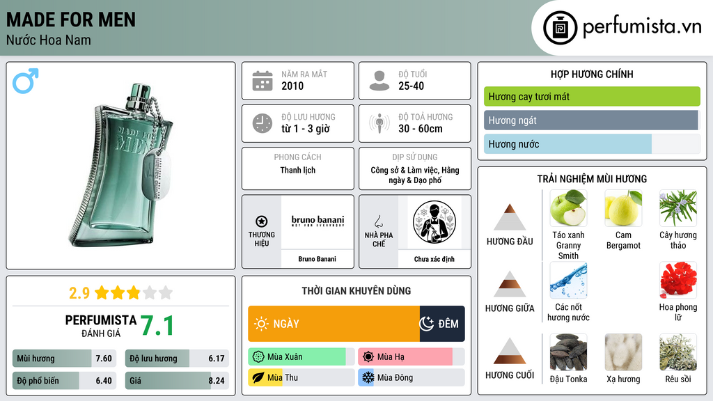The image size is (713, 401).
Task: Click the moon icon in the Đêm bar
Action: coord(427,324)
